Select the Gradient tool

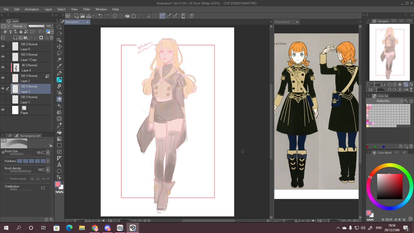coord(59,139)
